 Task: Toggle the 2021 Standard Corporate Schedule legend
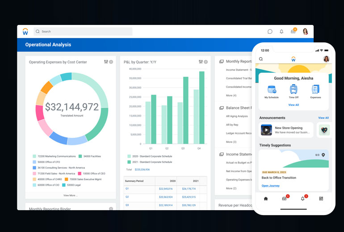click(150, 162)
